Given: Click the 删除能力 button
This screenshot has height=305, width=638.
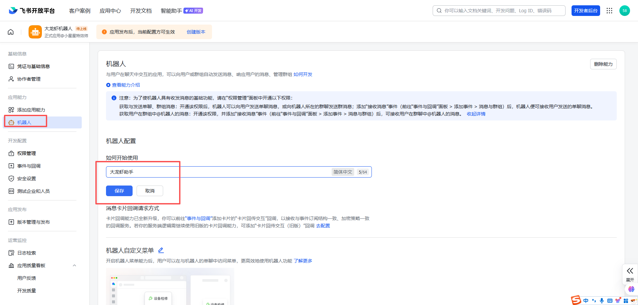Looking at the screenshot, I should click(x=603, y=64).
